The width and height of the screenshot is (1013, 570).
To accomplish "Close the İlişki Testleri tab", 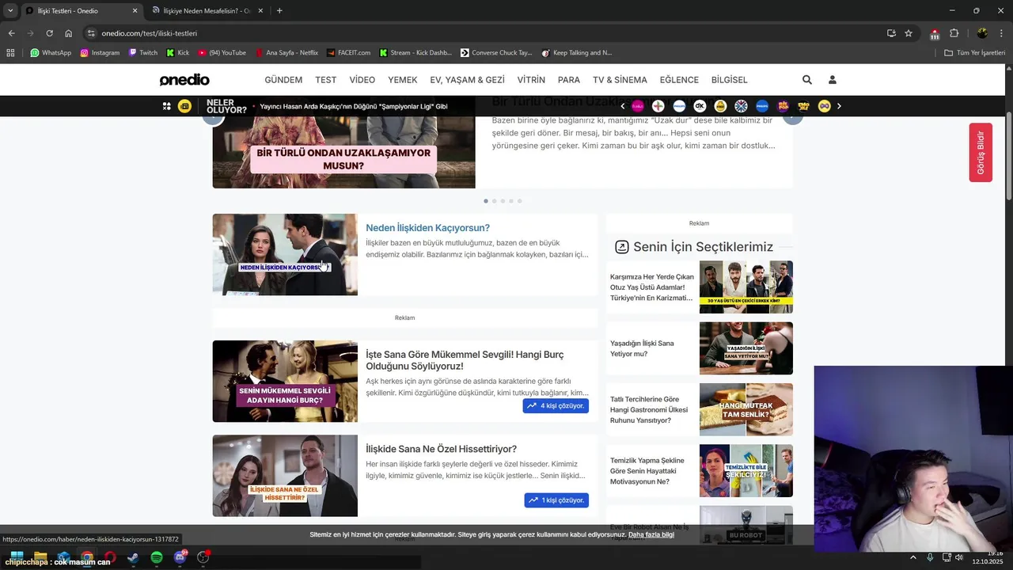I will click(135, 11).
